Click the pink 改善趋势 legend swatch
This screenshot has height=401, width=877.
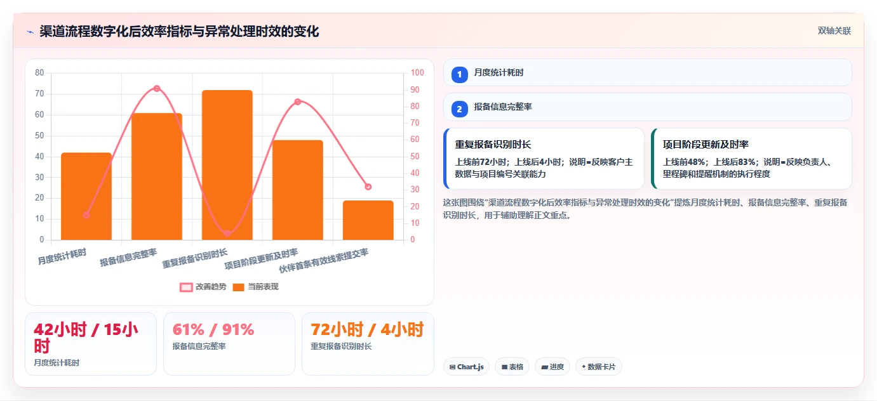click(x=186, y=287)
